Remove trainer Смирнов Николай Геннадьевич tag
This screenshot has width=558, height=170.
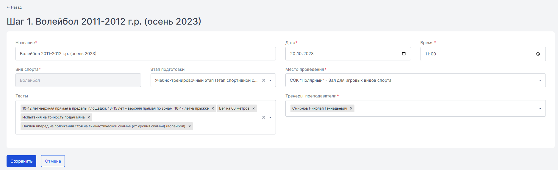(x=351, y=108)
